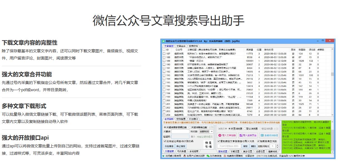Toggle the select-all checkbox in ID header
This screenshot has width=343, height=166.
[x=164, y=50]
